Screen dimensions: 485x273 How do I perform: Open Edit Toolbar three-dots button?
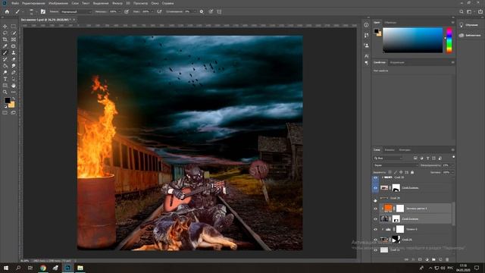click(x=14, y=92)
